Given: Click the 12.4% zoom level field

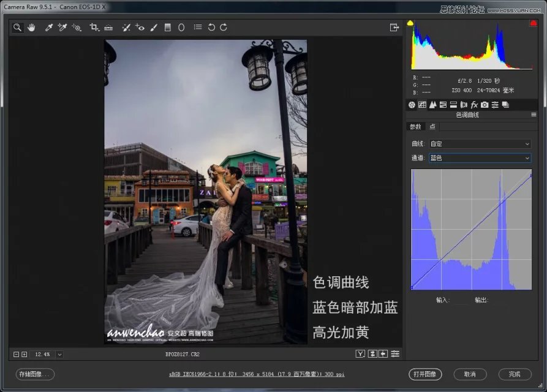Looking at the screenshot, I should click(42, 355).
